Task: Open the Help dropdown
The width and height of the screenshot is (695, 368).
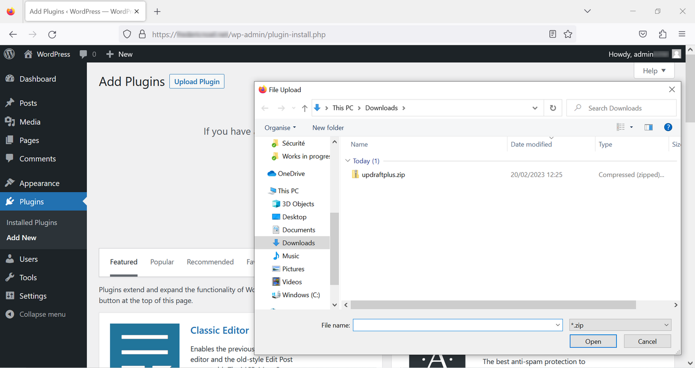Action: pos(654,70)
